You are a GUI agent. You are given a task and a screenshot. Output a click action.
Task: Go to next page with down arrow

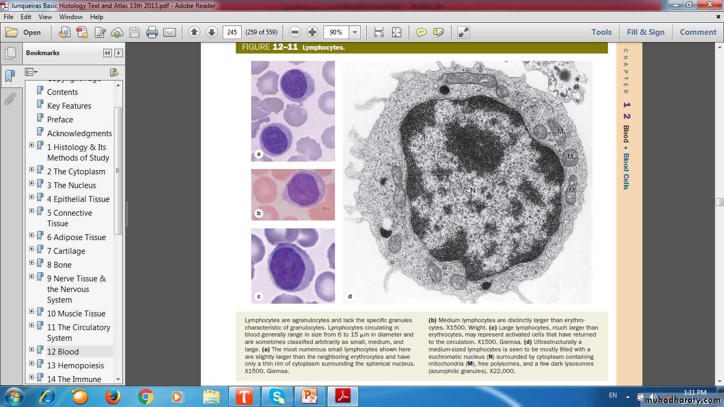point(211,32)
